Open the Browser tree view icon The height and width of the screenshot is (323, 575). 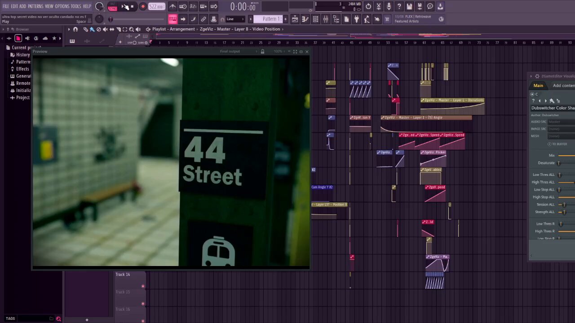pyautogui.click(x=336, y=19)
